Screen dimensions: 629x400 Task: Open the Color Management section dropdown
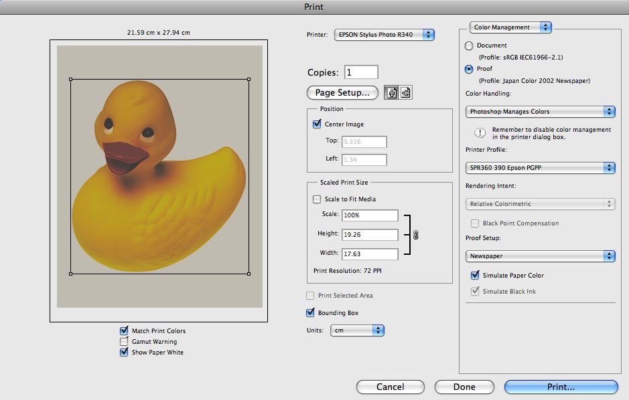[x=510, y=27]
